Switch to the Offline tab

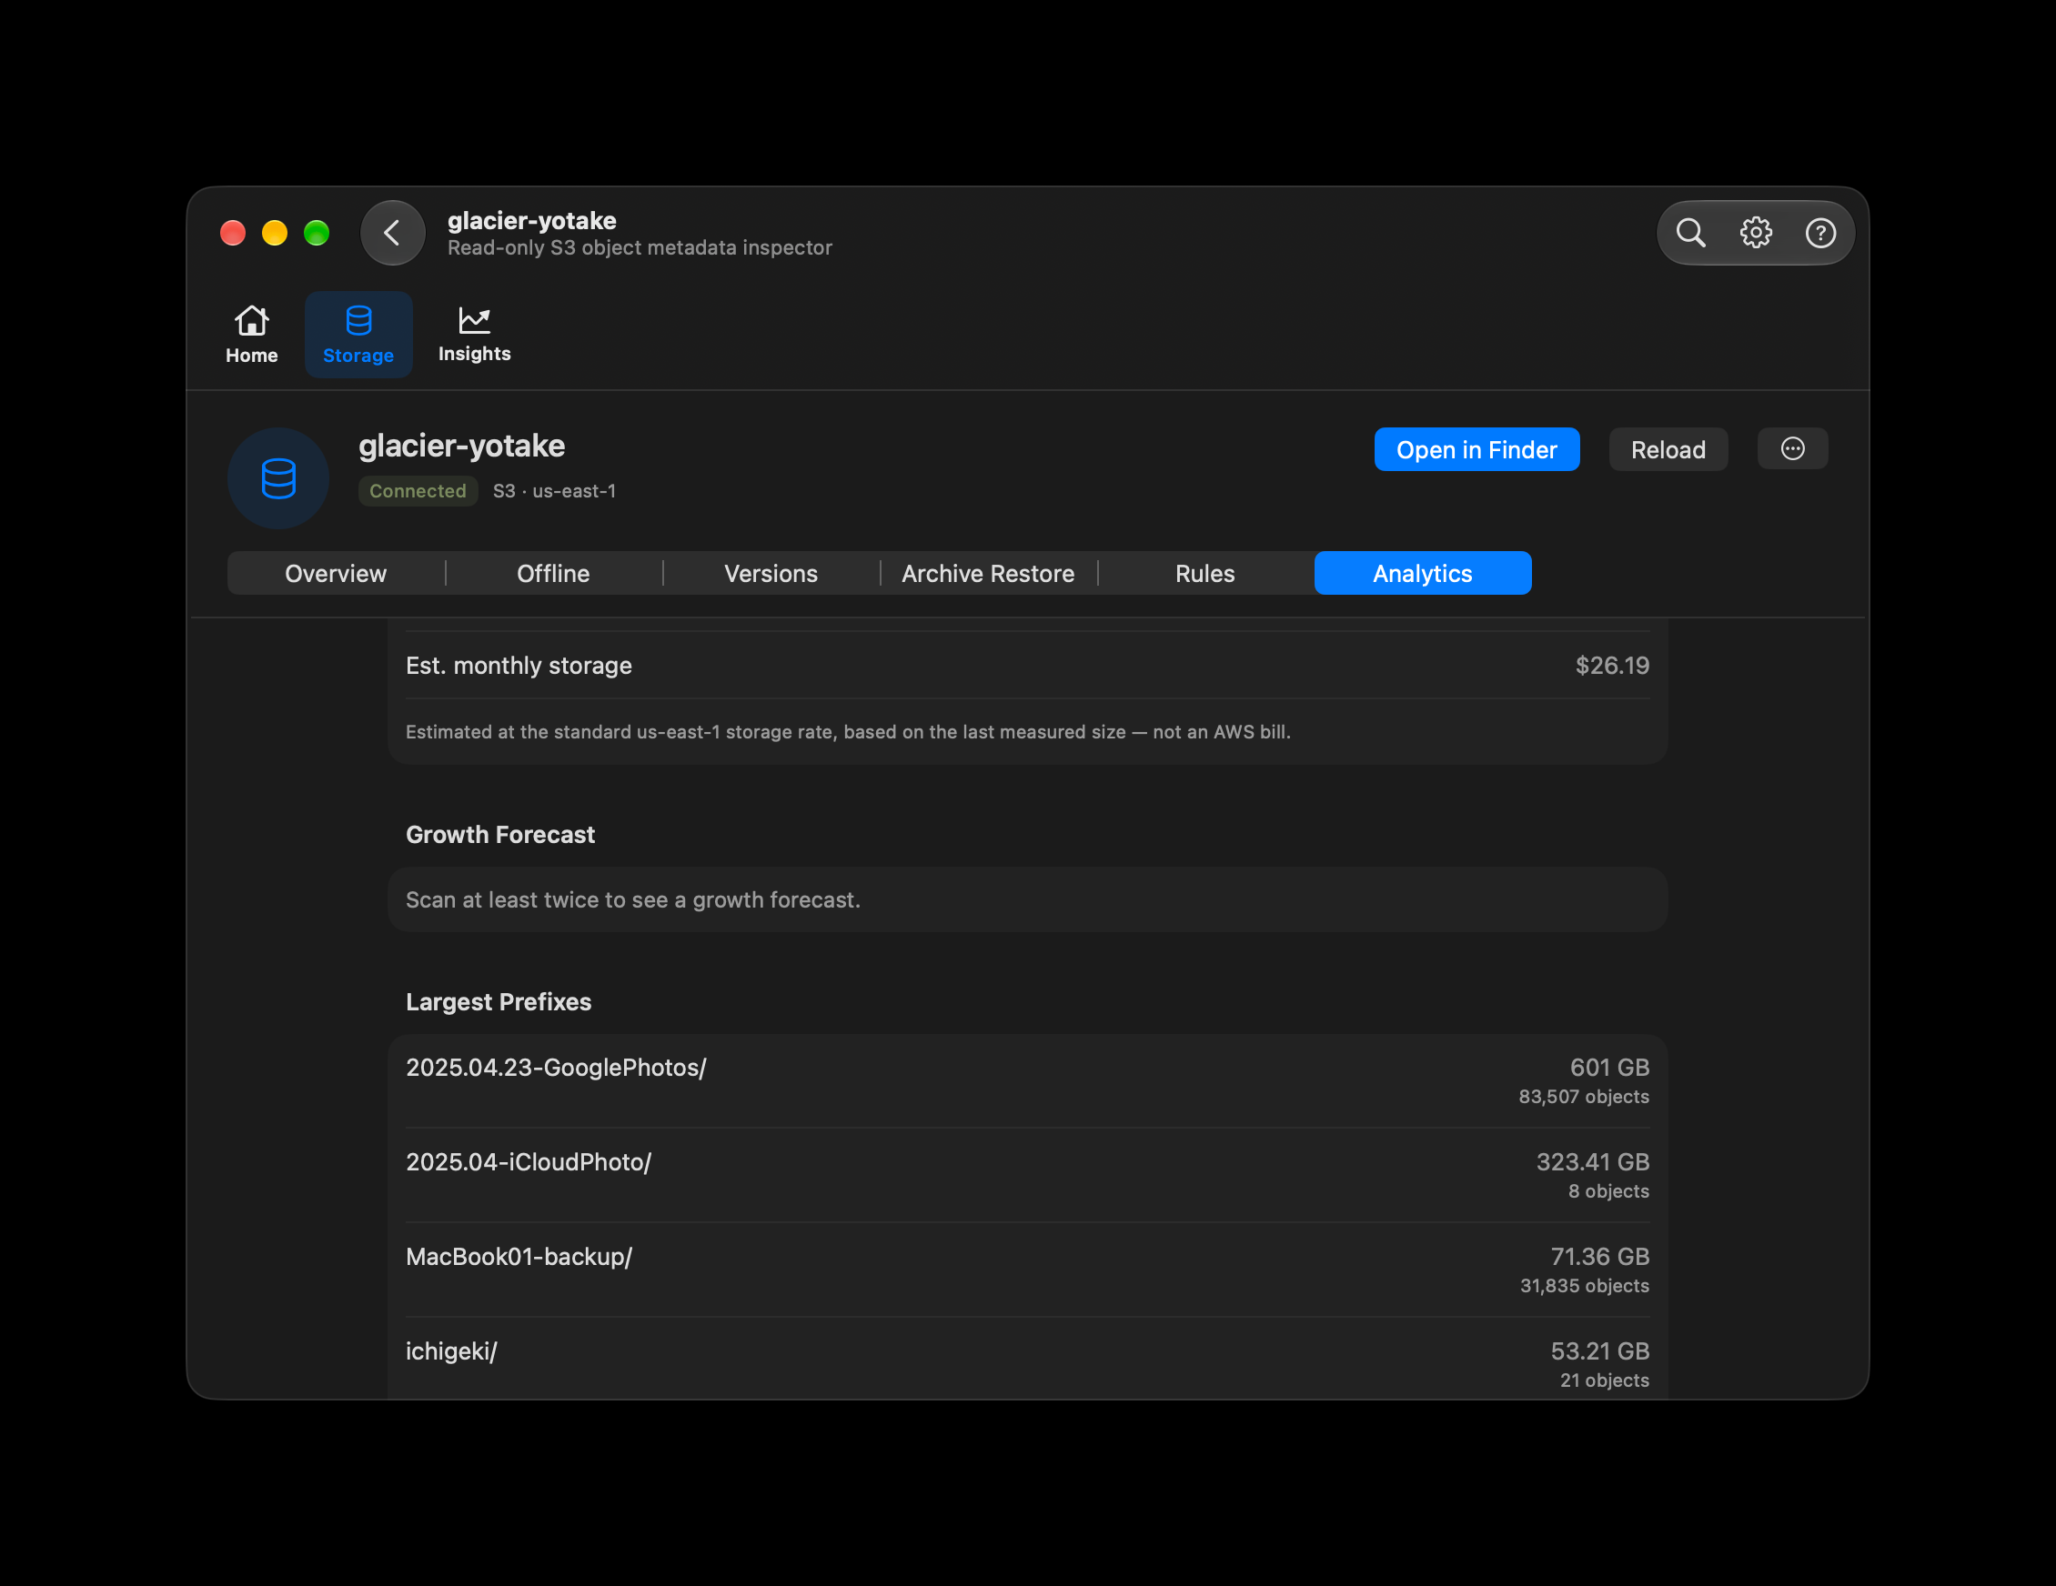click(553, 573)
